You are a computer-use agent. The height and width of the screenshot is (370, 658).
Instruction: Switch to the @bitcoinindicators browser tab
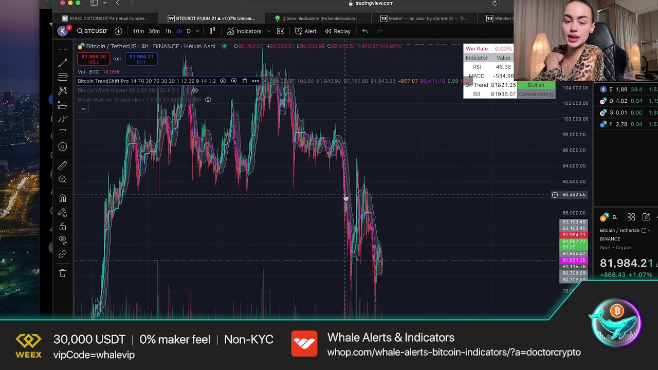[x=318, y=18]
